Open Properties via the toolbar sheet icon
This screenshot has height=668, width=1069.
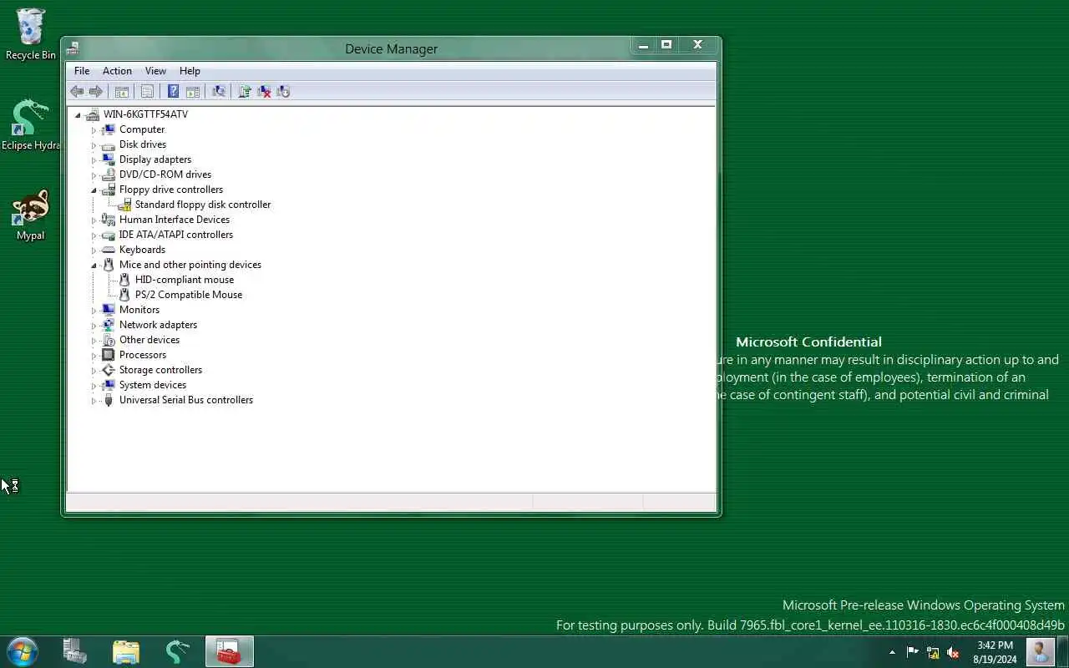pyautogui.click(x=147, y=92)
